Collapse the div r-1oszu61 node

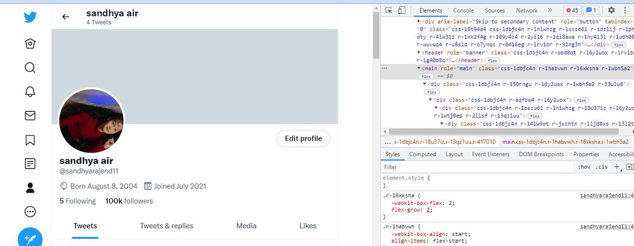click(436, 108)
